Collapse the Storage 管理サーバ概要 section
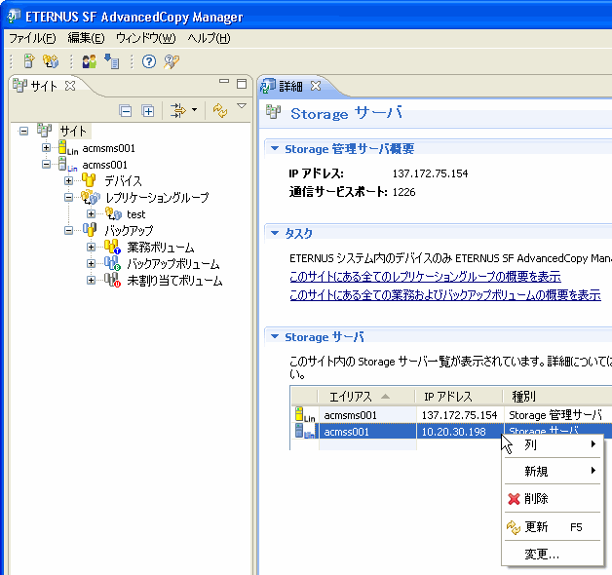Screen dimensions: 612x575 [x=275, y=148]
